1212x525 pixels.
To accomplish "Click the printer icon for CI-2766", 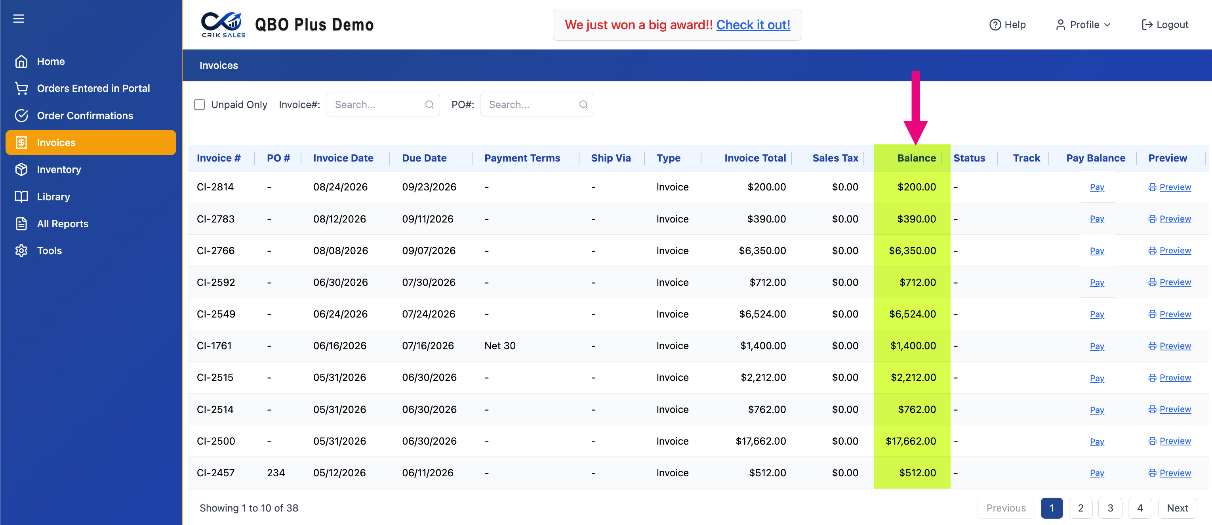I will tap(1152, 251).
